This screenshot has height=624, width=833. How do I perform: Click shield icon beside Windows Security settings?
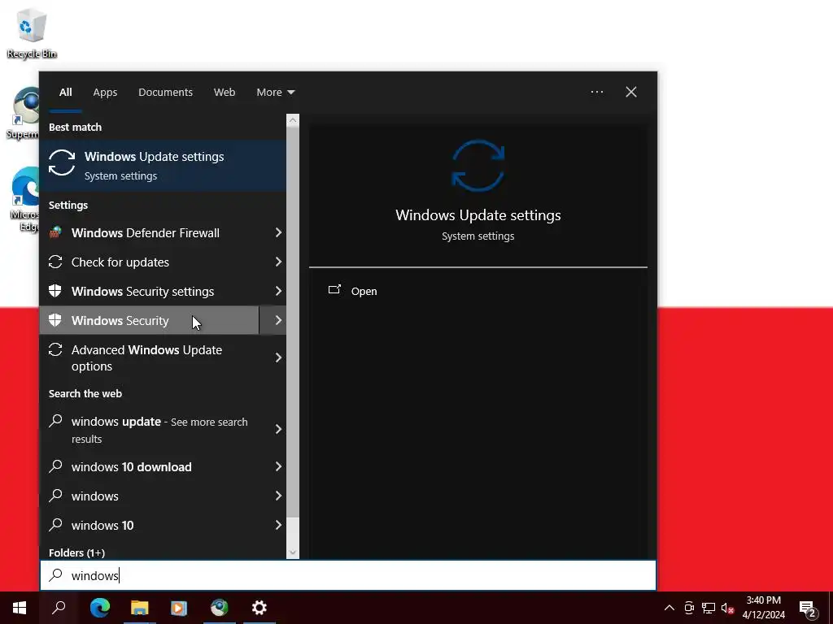pos(55,291)
